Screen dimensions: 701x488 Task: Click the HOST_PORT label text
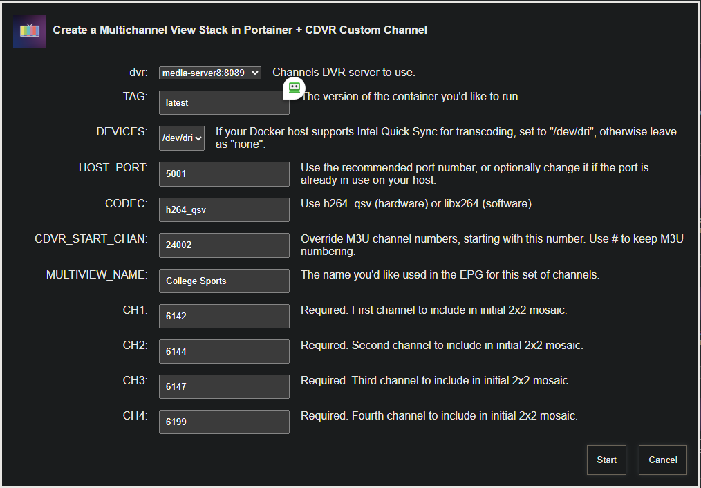(113, 168)
